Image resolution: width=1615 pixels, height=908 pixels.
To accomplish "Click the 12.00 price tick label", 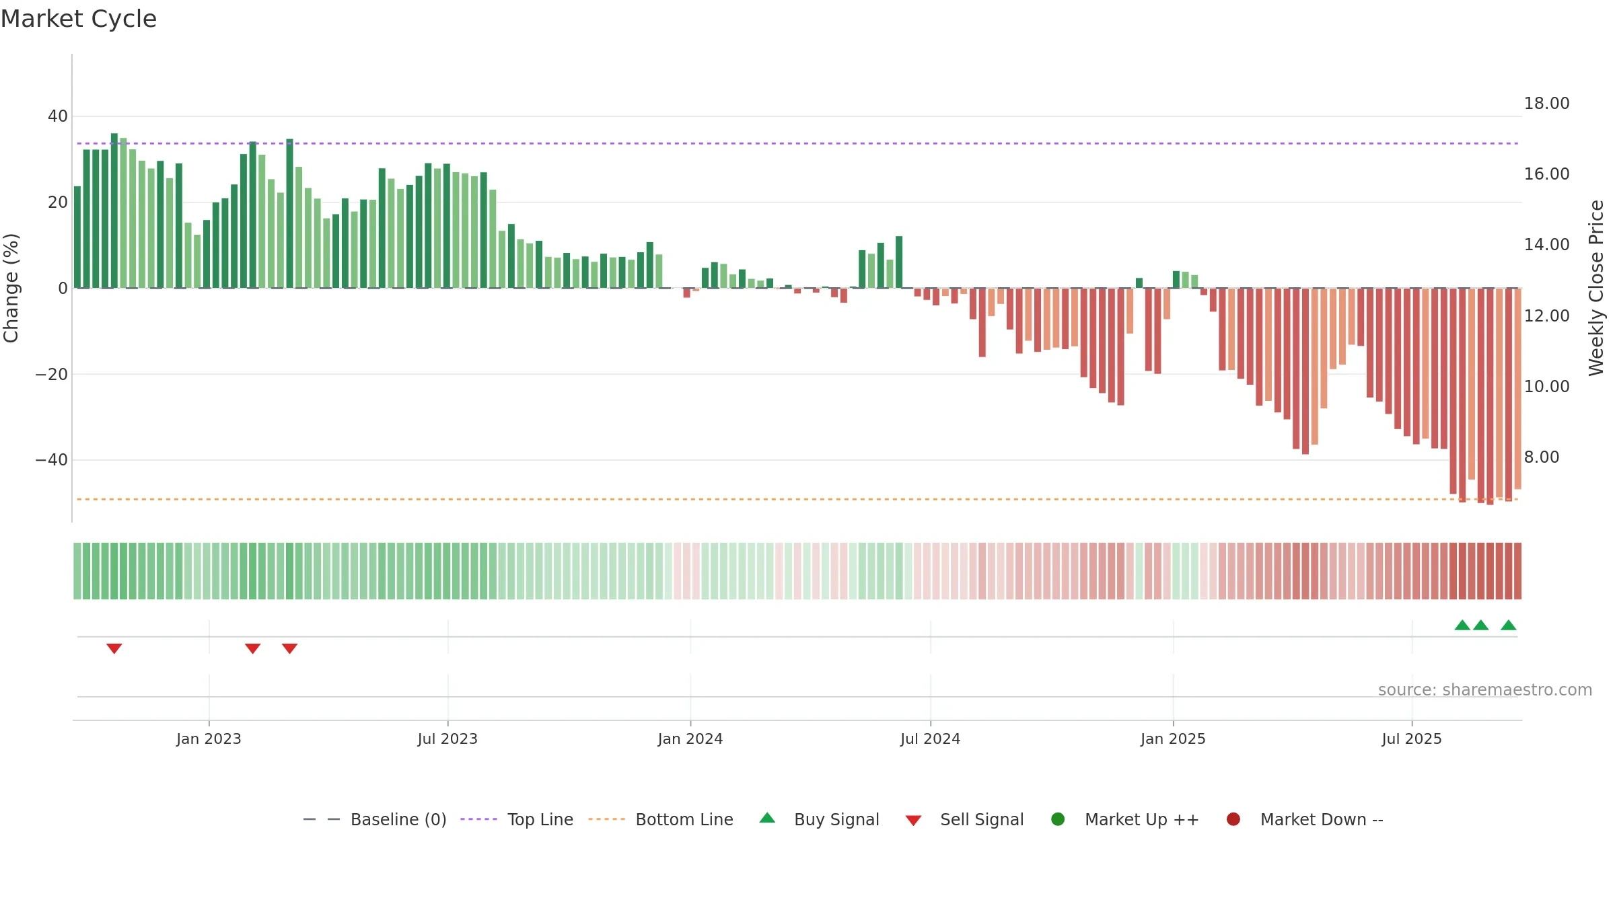I will coord(1546,316).
